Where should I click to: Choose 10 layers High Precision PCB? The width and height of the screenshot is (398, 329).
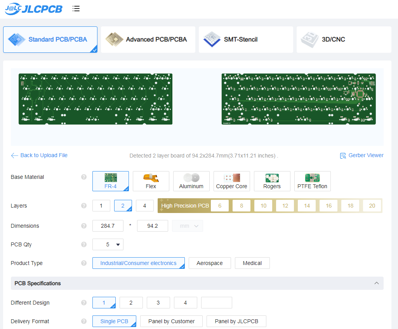tap(264, 206)
